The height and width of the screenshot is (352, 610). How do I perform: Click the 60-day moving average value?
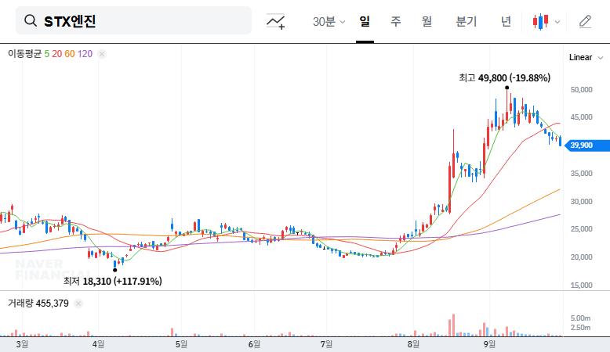tap(70, 54)
